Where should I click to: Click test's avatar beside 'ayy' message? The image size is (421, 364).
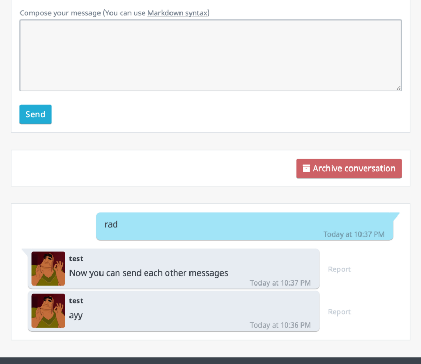(x=48, y=310)
